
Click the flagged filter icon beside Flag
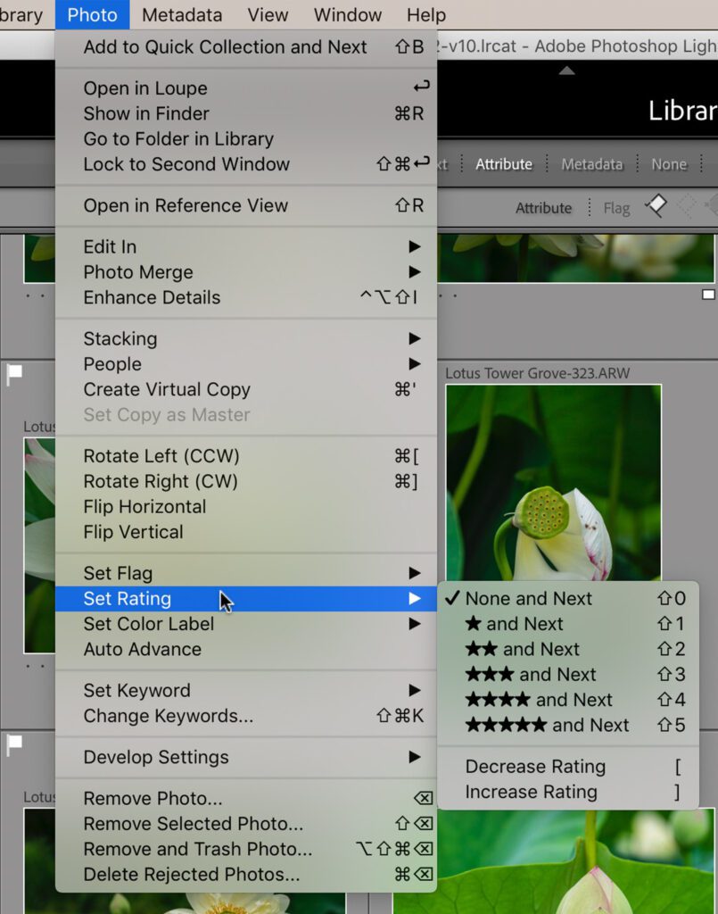point(656,207)
